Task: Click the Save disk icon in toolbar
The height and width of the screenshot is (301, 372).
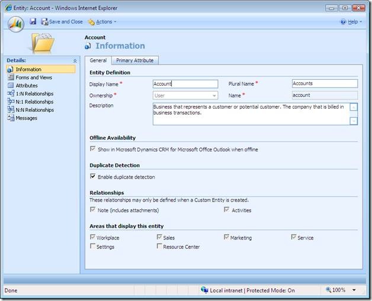Action: pos(33,21)
